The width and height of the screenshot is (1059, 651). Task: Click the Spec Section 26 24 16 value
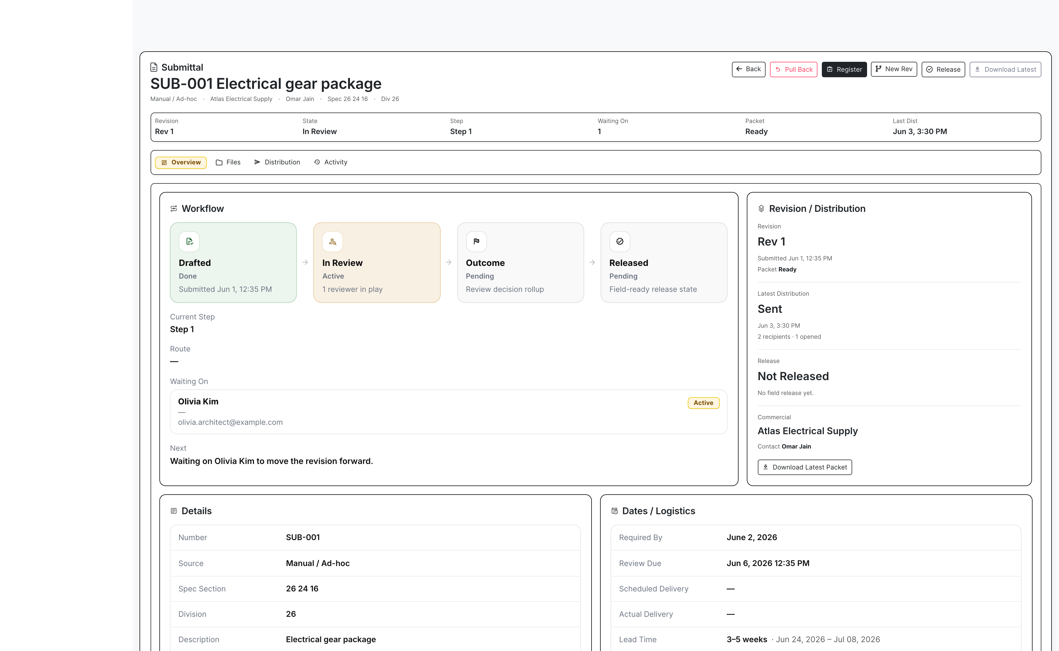tap(302, 589)
